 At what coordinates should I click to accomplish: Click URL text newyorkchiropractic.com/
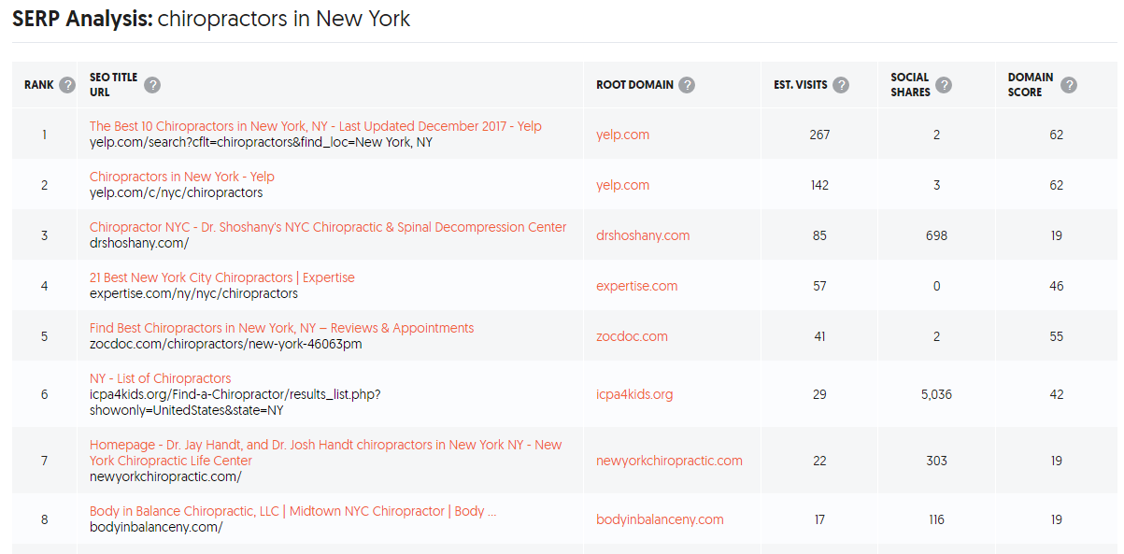coord(165,476)
